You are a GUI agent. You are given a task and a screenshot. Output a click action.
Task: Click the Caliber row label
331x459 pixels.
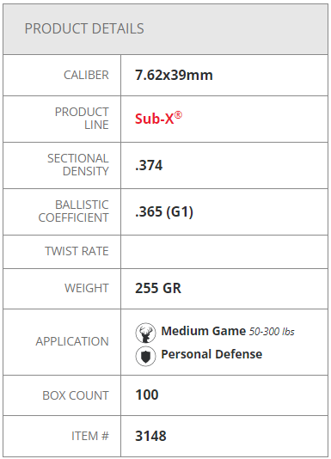pos(86,76)
